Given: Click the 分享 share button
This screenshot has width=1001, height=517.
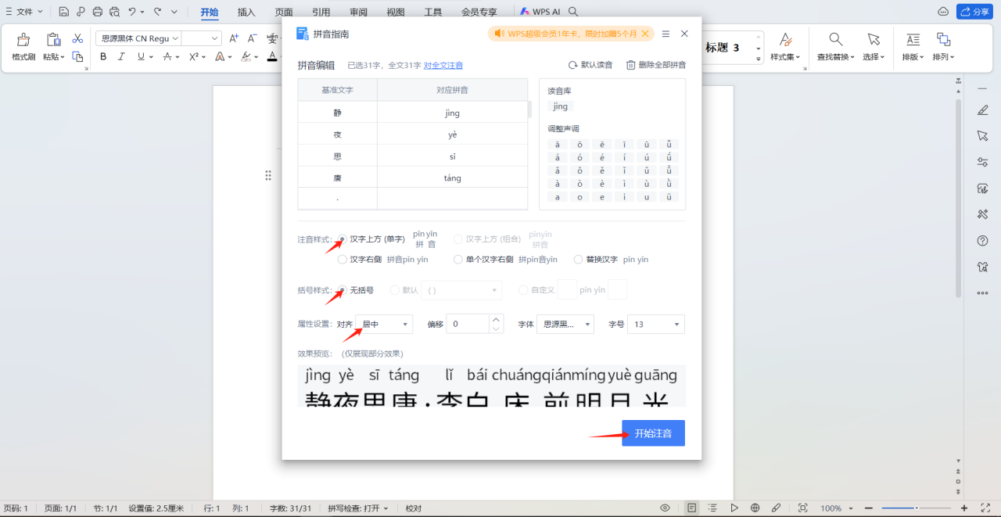Looking at the screenshot, I should (974, 12).
